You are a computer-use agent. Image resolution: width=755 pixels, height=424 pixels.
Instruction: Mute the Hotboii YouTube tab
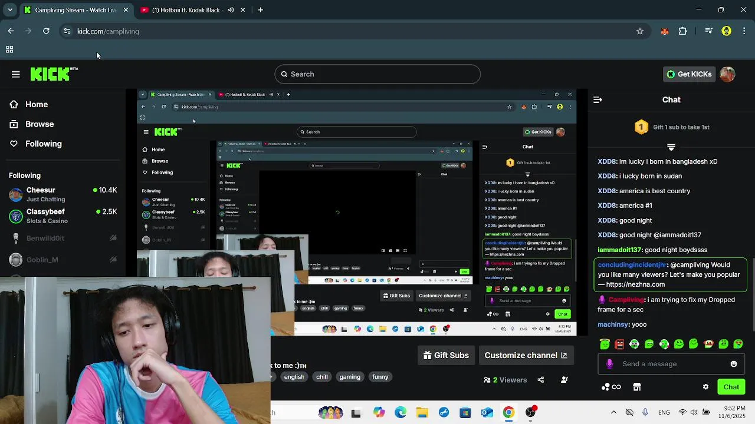click(231, 10)
